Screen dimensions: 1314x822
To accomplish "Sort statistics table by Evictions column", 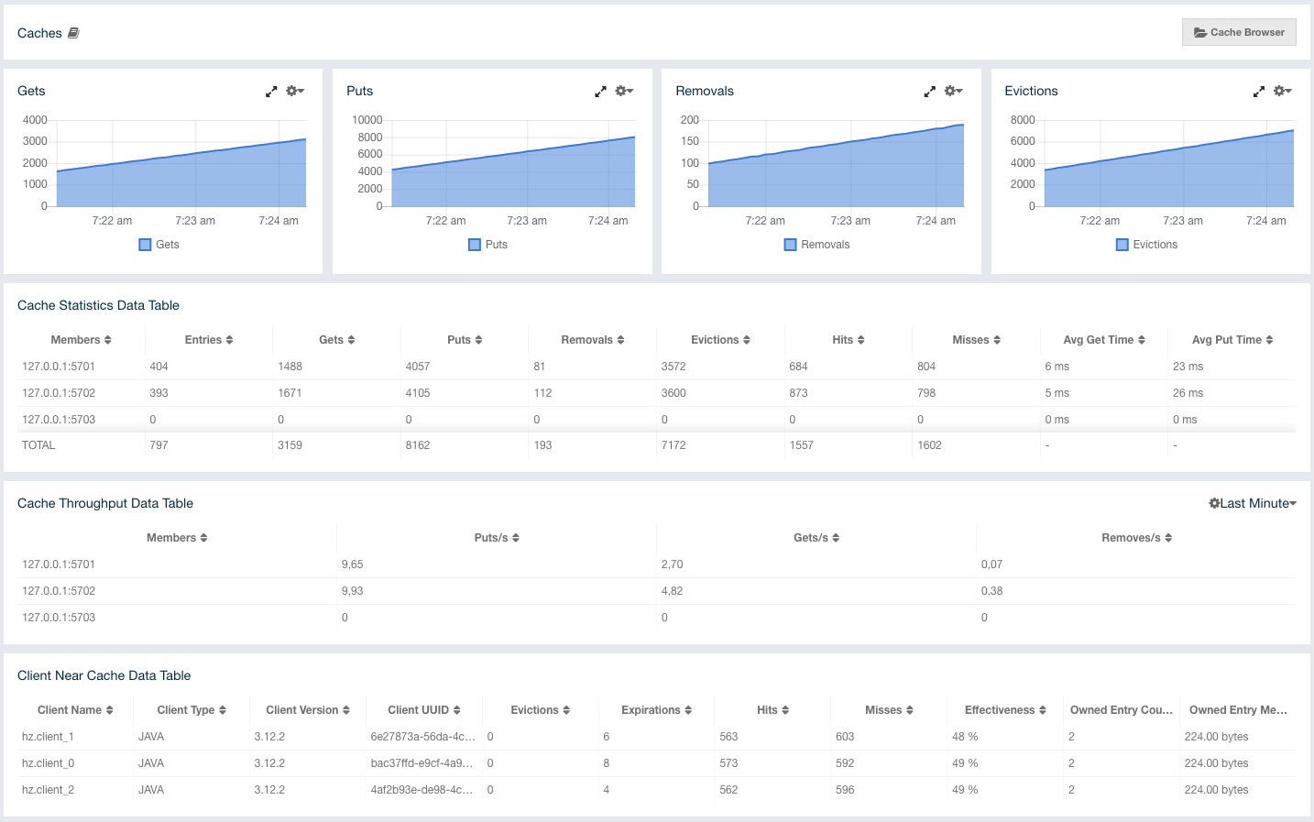I will (720, 340).
